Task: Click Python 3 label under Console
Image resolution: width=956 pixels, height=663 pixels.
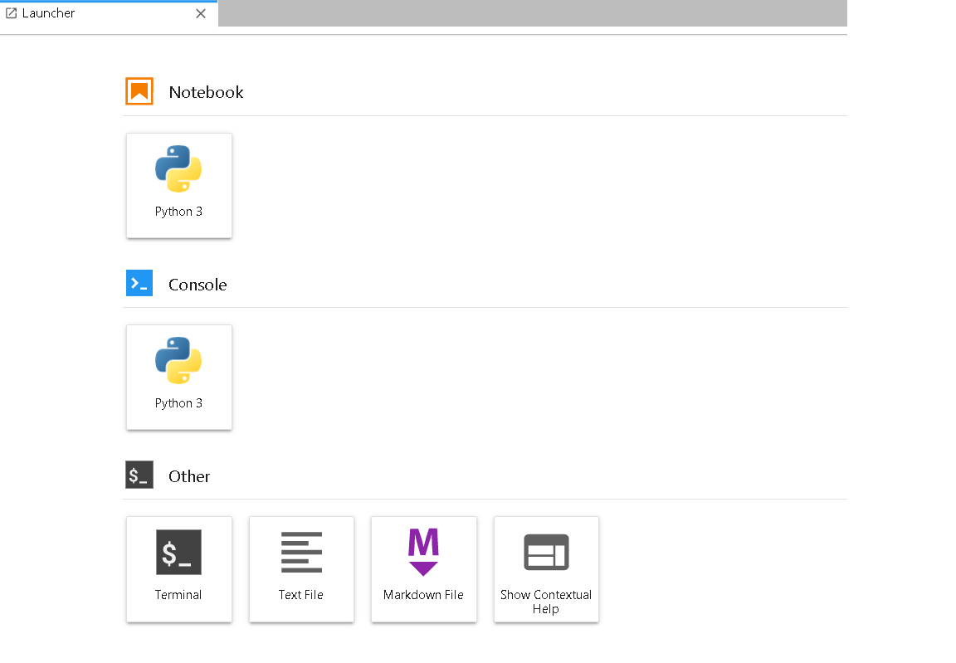Action: click(178, 403)
